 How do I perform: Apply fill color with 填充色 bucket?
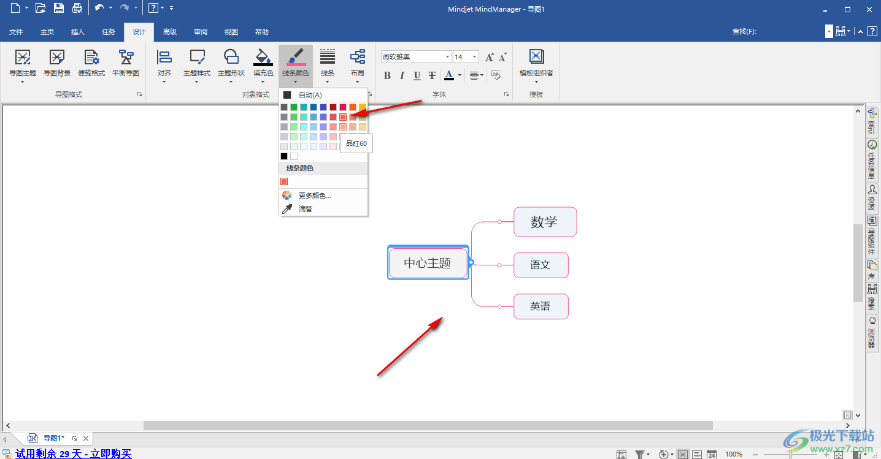click(263, 57)
